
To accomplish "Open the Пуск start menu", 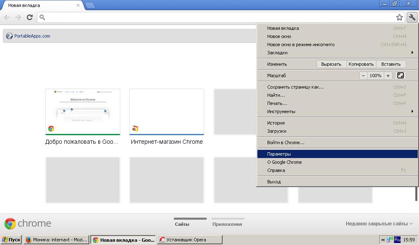I will [x=11, y=240].
